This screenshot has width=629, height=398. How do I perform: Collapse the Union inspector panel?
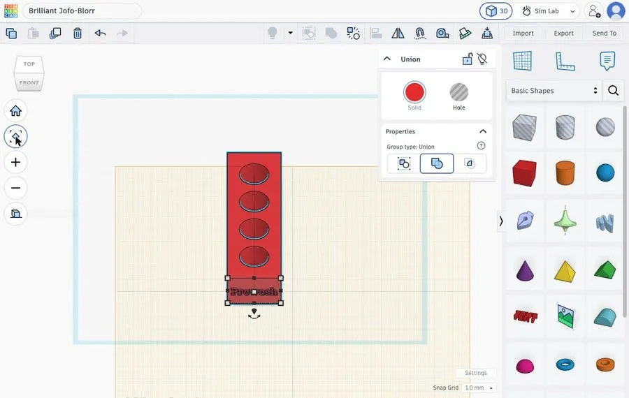coord(387,59)
